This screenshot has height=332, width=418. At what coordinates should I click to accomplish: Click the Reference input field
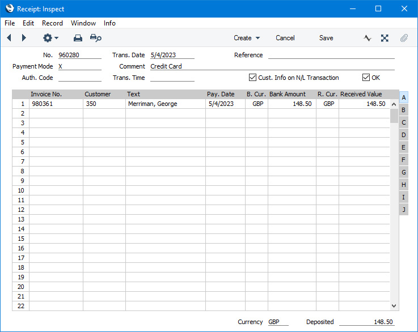[331, 55]
